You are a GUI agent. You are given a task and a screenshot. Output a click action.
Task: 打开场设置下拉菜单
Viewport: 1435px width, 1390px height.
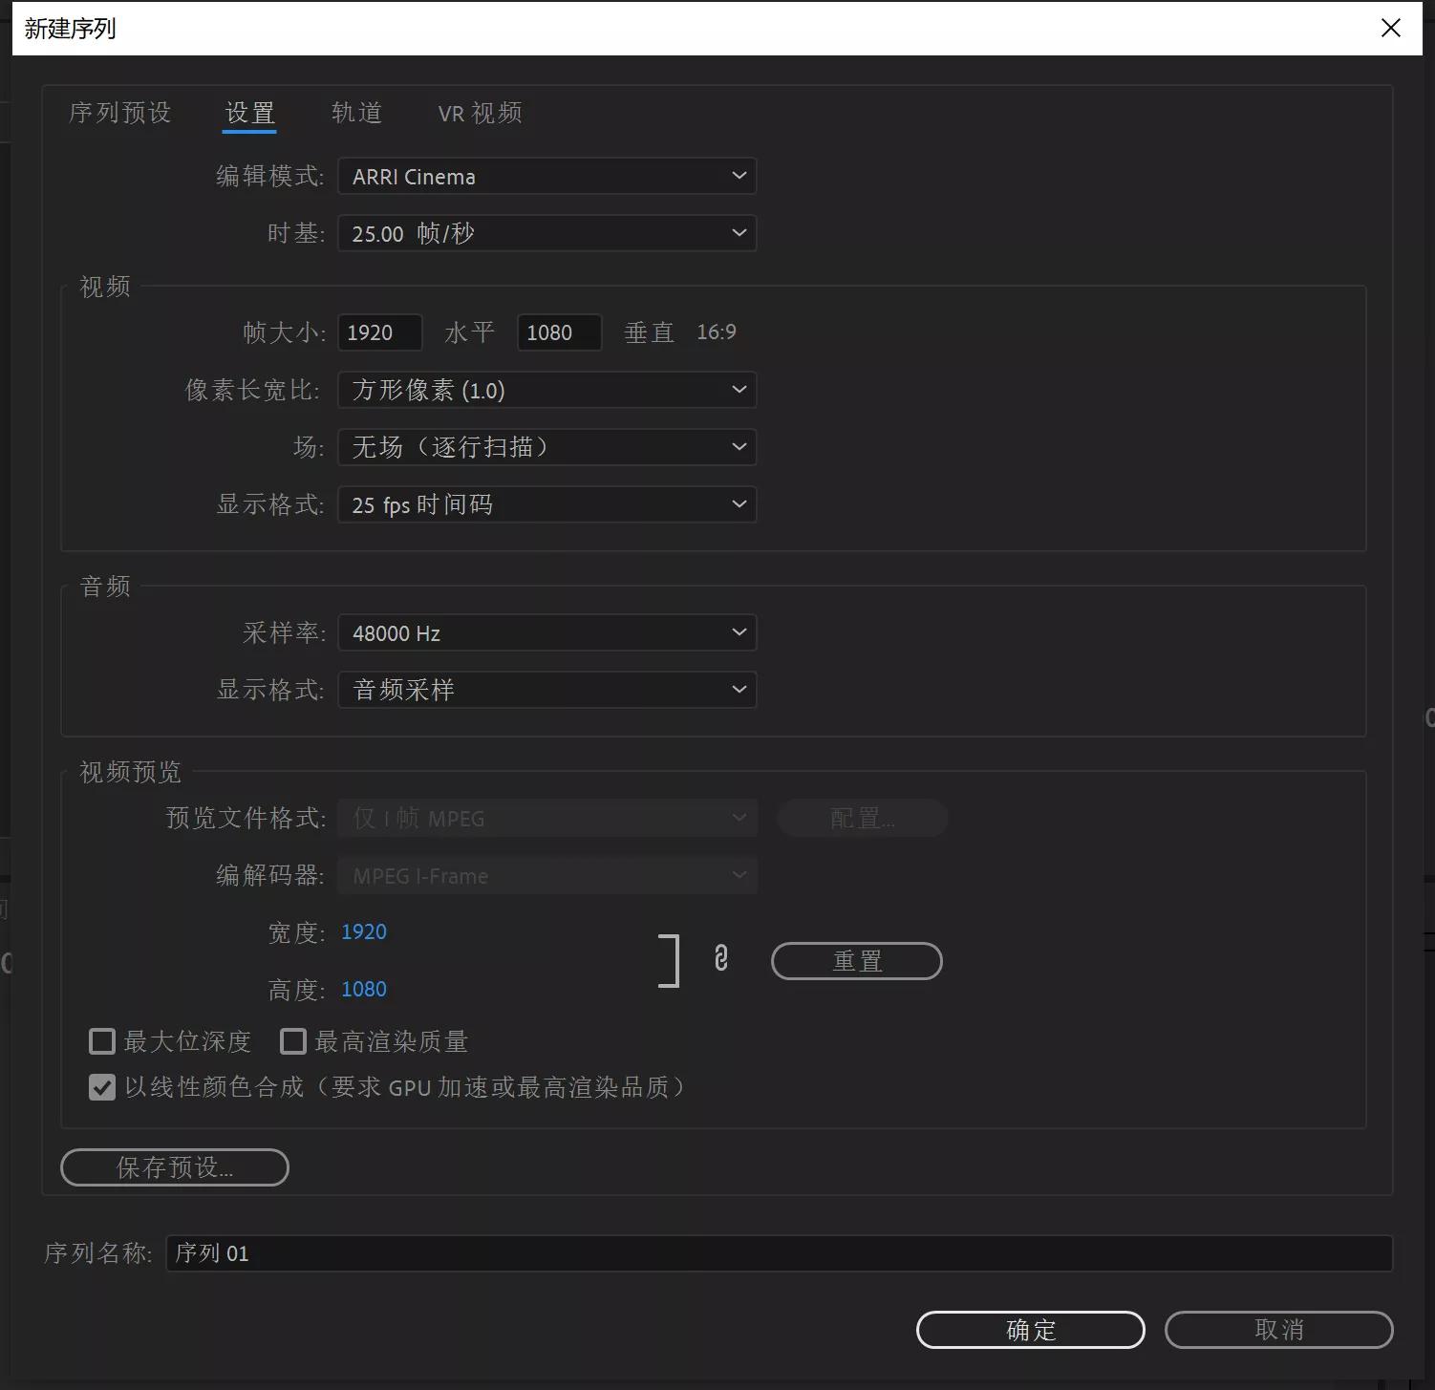(546, 447)
